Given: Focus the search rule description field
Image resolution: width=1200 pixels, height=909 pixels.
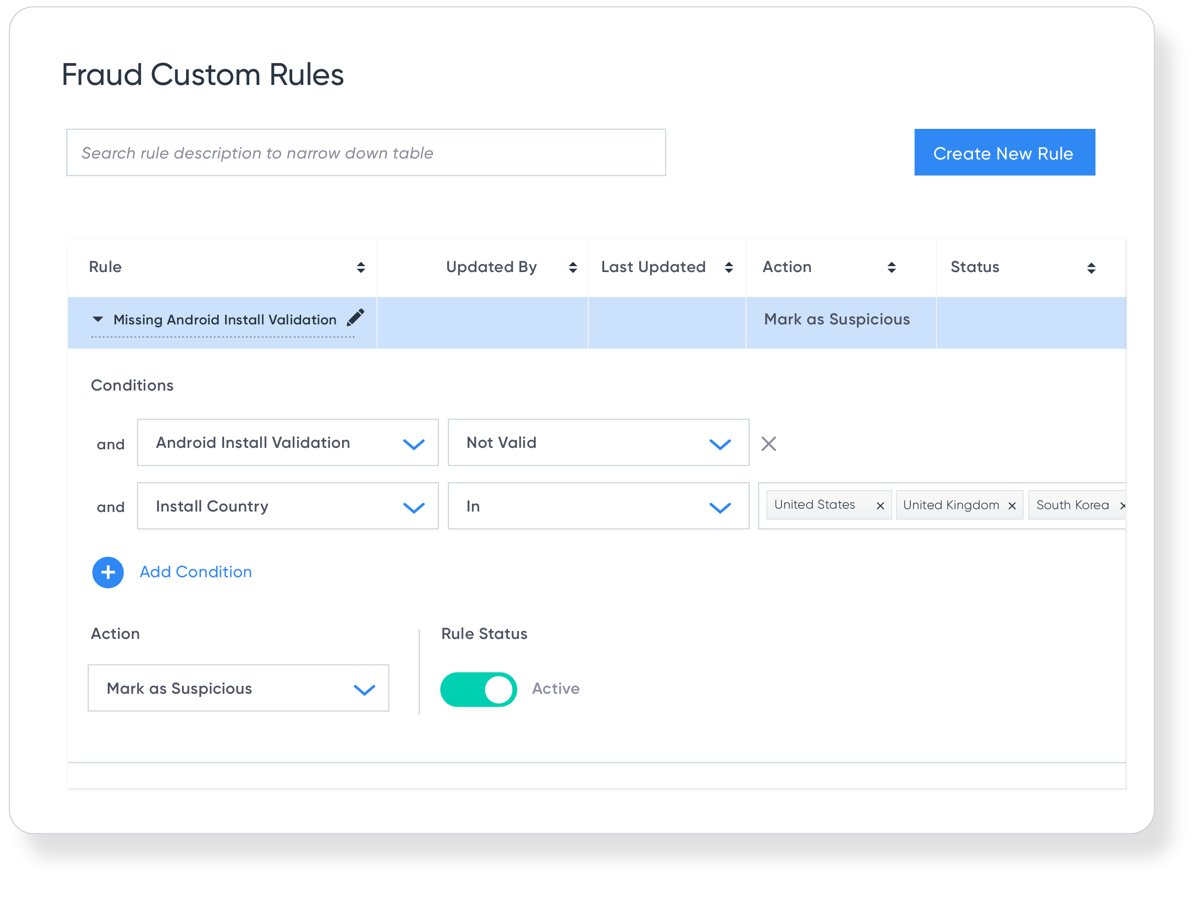Looking at the screenshot, I should (366, 153).
